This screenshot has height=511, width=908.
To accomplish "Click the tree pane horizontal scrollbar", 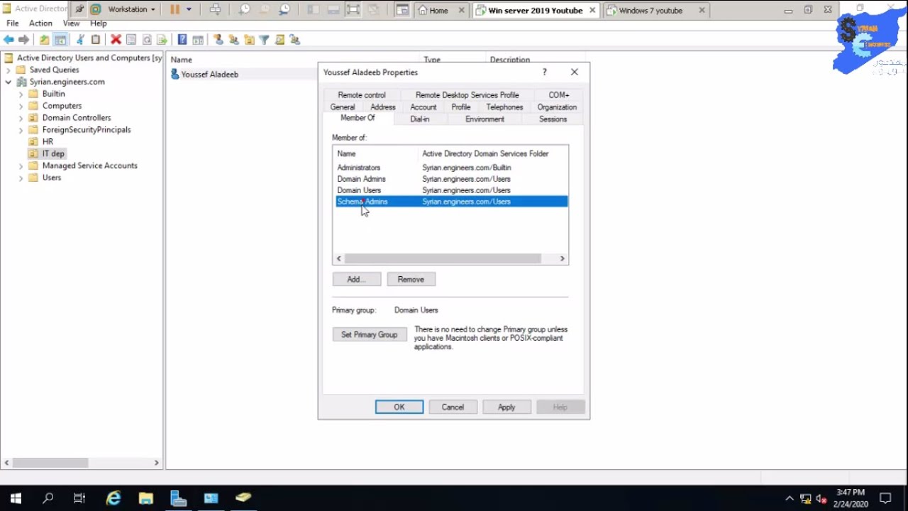I will point(50,463).
